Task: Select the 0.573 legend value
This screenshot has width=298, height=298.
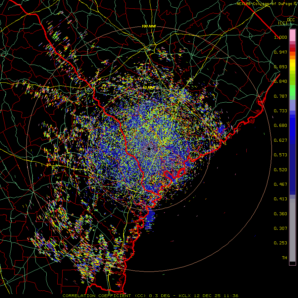Action: (x=280, y=155)
